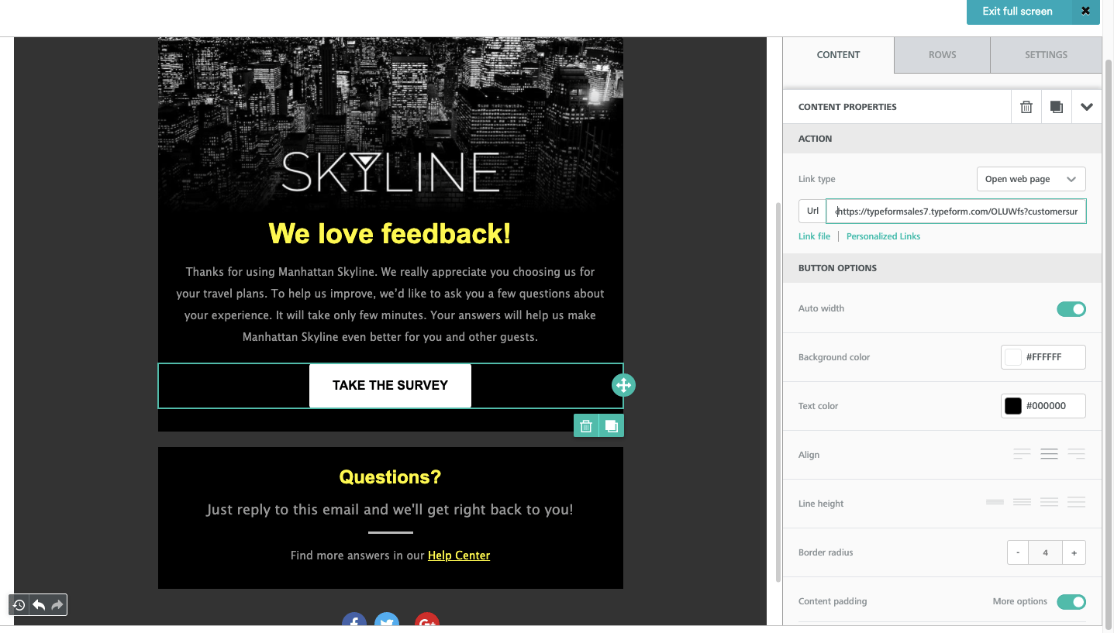Delete the selected block using canvas trash icon
The width and height of the screenshot is (1114, 633).
click(586, 425)
